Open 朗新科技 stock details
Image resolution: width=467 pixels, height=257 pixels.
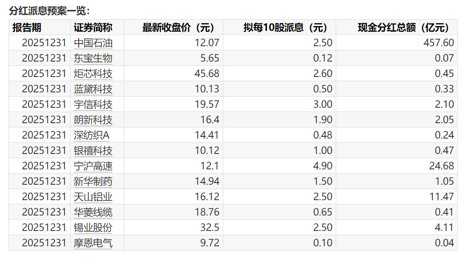point(93,120)
